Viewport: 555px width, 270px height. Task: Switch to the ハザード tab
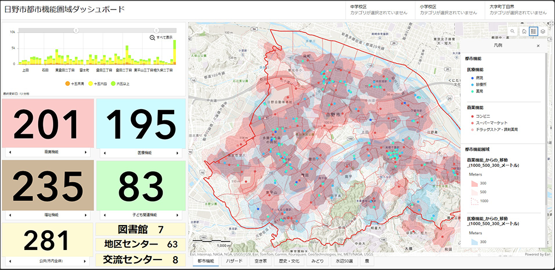click(x=233, y=261)
